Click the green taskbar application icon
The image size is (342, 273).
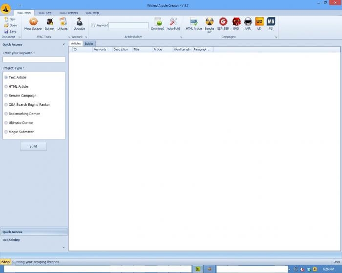click(198, 269)
